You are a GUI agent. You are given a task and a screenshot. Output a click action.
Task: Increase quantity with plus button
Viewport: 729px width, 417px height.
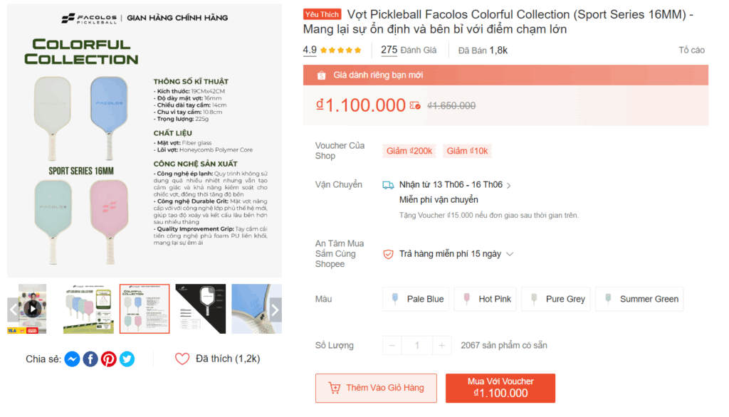pos(442,346)
